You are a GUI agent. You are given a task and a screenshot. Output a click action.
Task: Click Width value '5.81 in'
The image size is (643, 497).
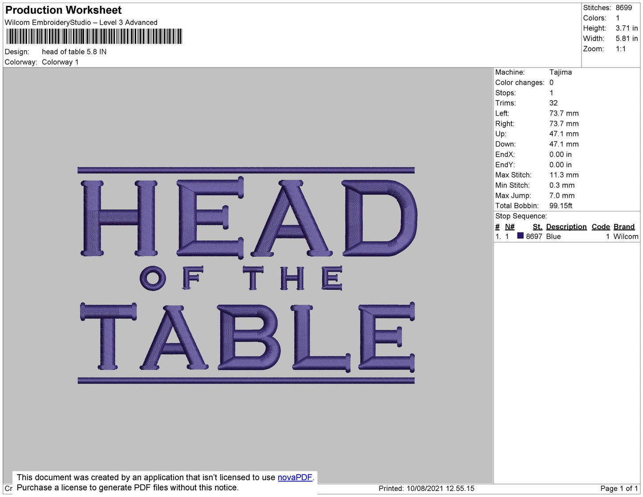click(x=627, y=39)
